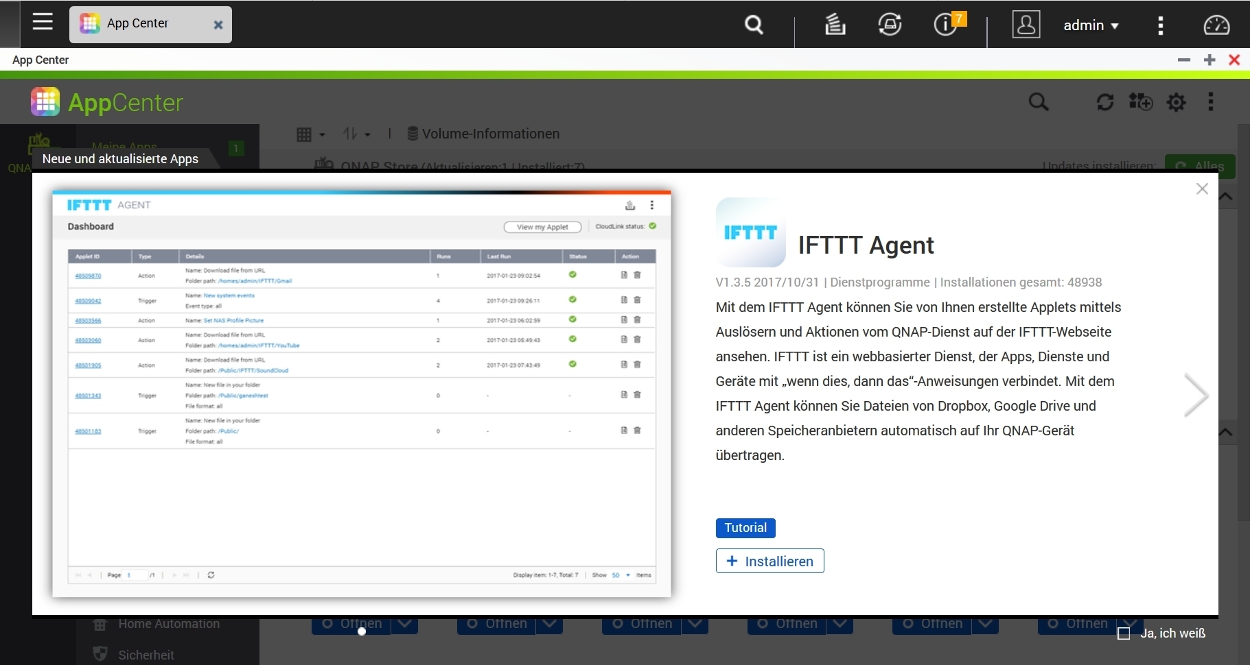Open Sicherheit category in sidebar
Viewport: 1250px width, 665px height.
[x=133, y=655]
